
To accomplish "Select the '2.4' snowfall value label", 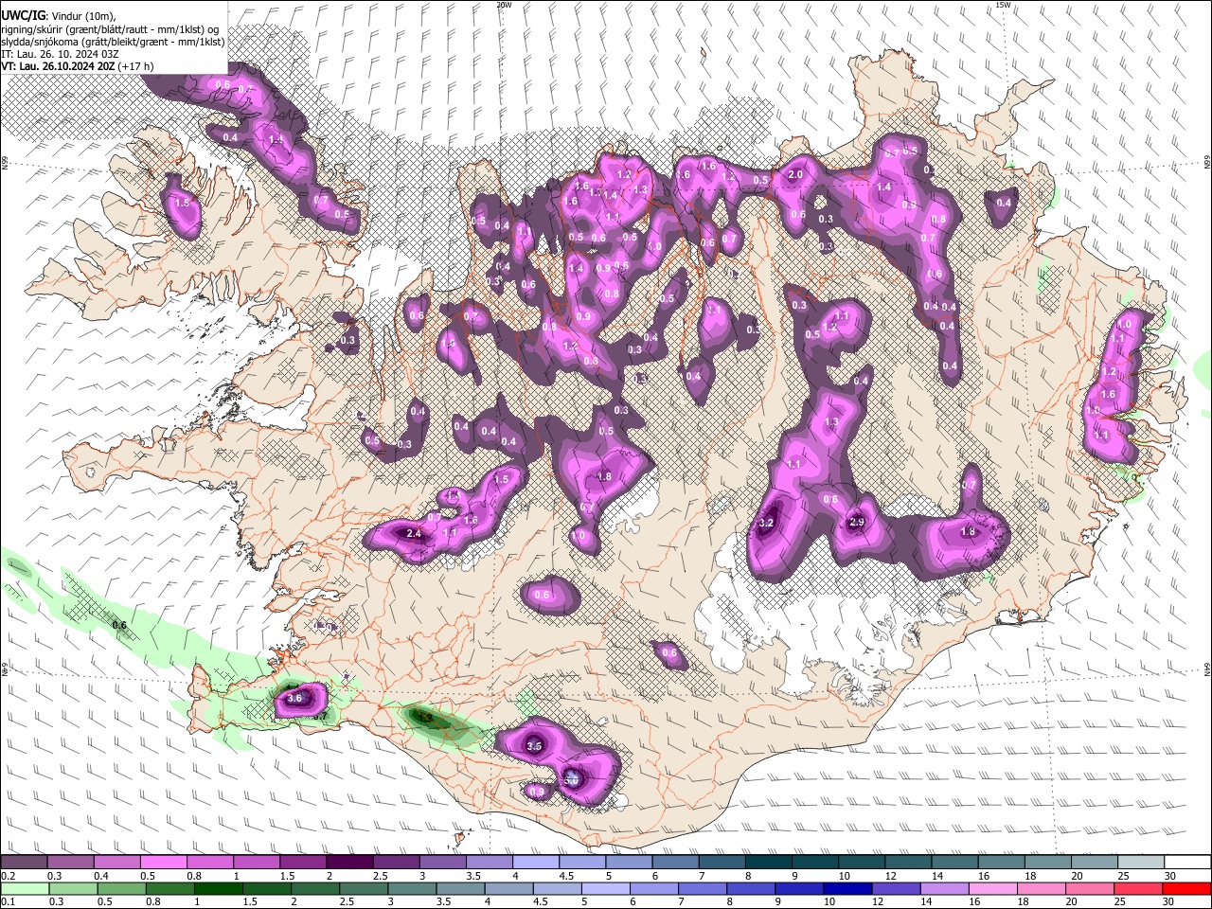I will coord(413,534).
